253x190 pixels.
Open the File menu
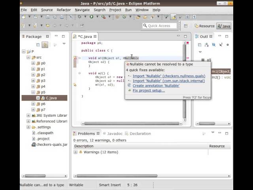tap(24, 10)
